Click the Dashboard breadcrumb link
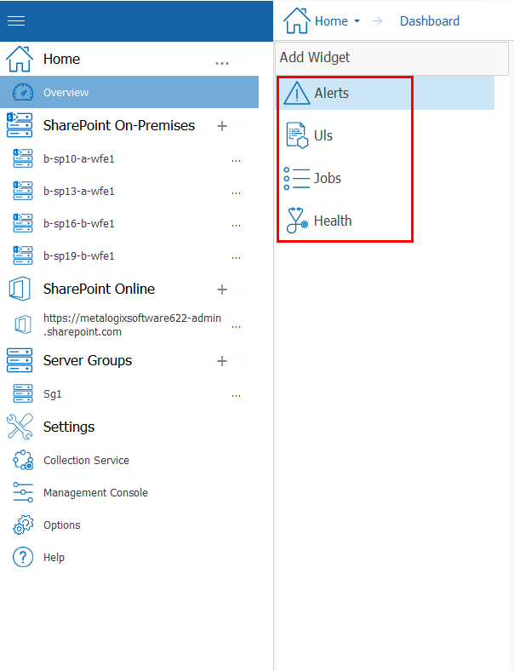Image resolution: width=514 pixels, height=671 pixels. [430, 21]
